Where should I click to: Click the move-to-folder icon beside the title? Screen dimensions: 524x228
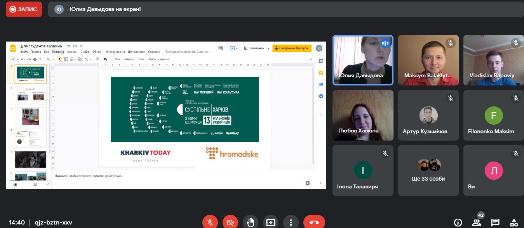pyautogui.click(x=75, y=46)
